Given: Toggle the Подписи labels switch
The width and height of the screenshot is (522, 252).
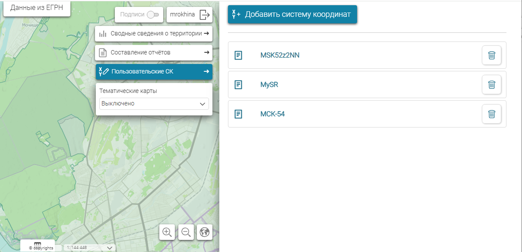Looking at the screenshot, I should (153, 15).
